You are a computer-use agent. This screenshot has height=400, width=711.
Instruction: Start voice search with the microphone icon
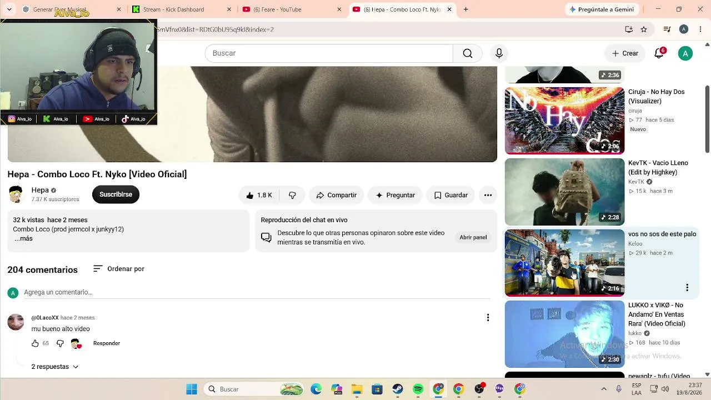pyautogui.click(x=499, y=53)
